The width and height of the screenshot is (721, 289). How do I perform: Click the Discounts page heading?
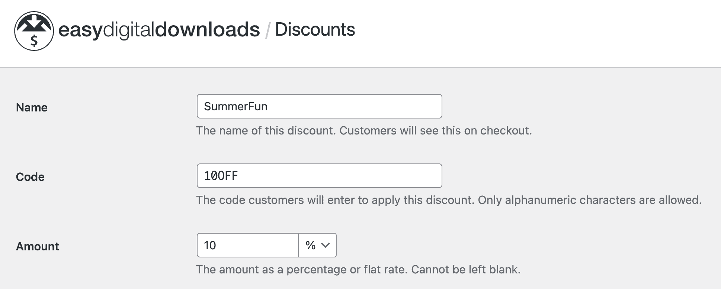tap(315, 29)
